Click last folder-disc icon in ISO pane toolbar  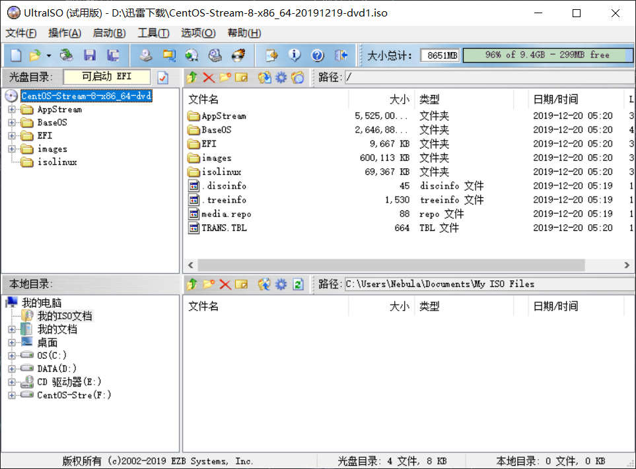(298, 77)
